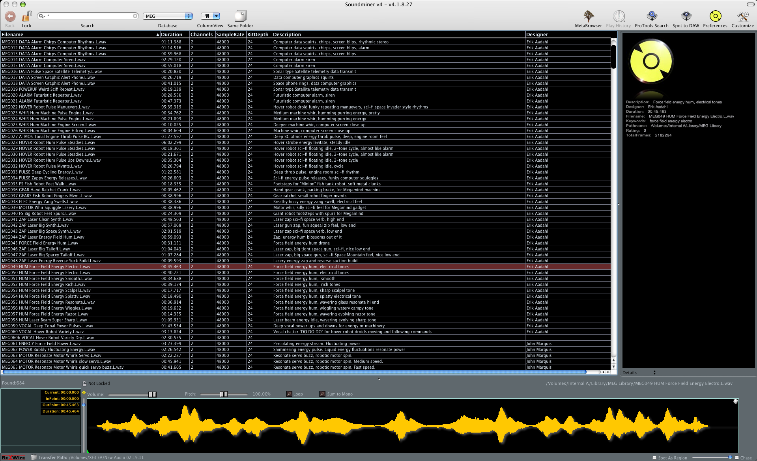This screenshot has height=461, width=757.
Task: Click the OutPoint 00:45.463 timecode
Action: pyautogui.click(x=60, y=405)
